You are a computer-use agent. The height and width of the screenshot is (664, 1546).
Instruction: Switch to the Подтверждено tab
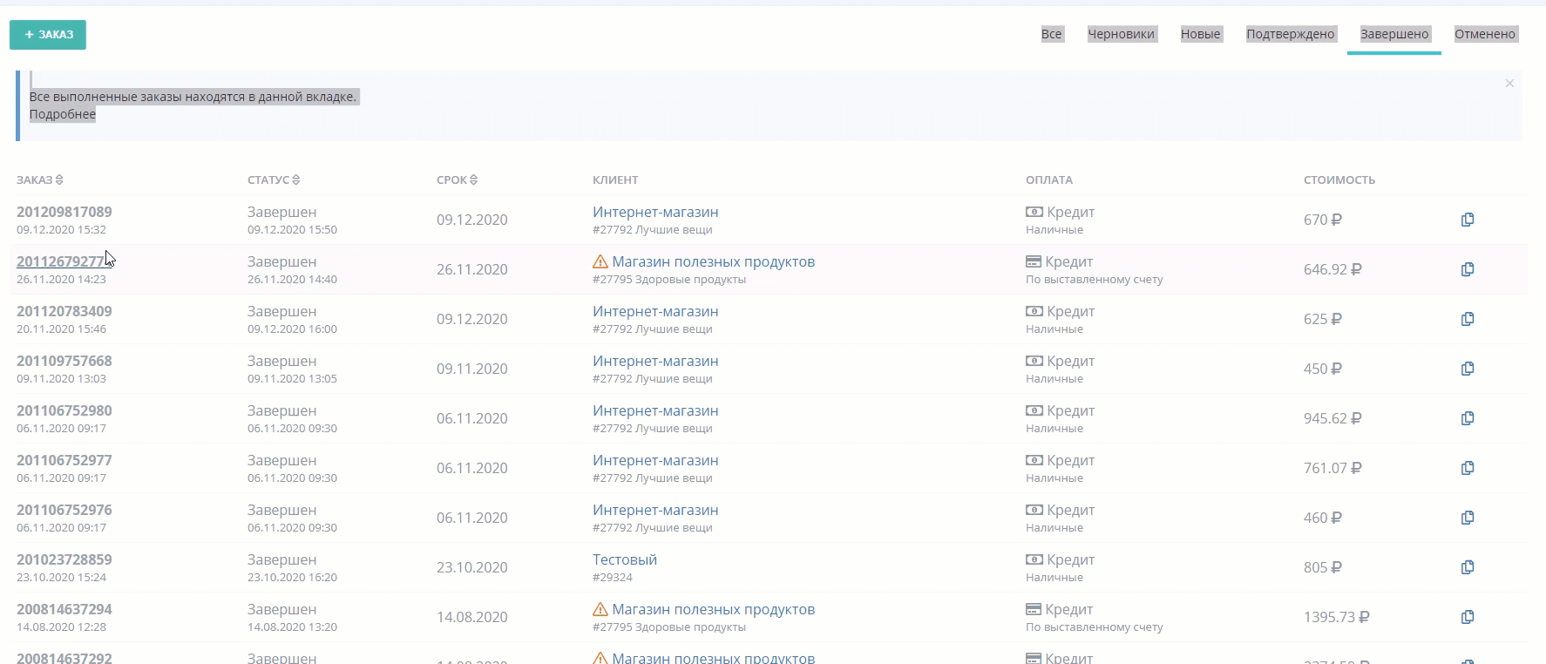pos(1290,34)
